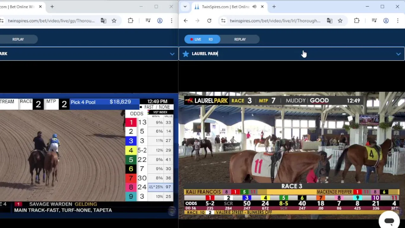Close the right window's TwinSpires tab
405x228 pixels.
pyautogui.click(x=262, y=7)
